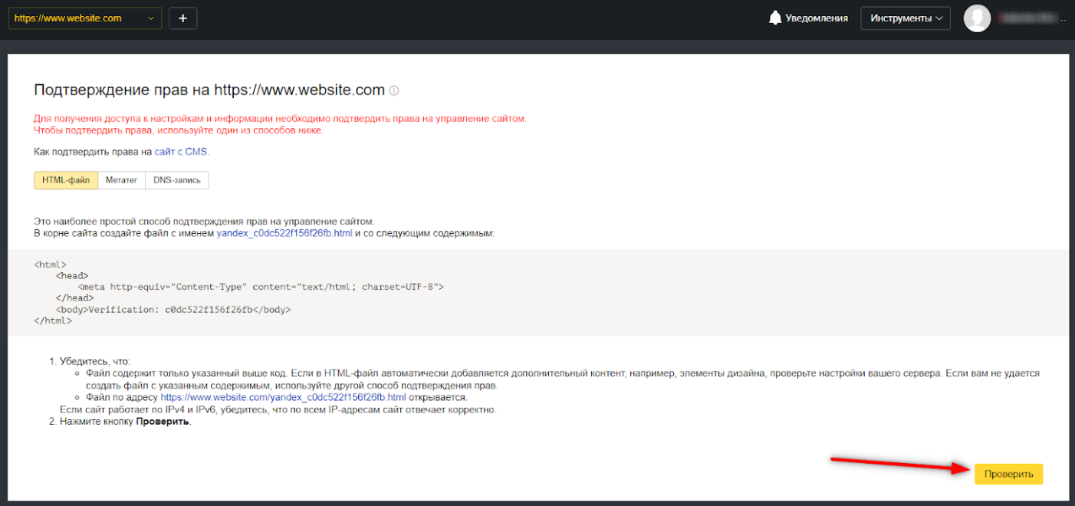Switch to the Метатег tab
The image size is (1075, 506).
click(121, 180)
